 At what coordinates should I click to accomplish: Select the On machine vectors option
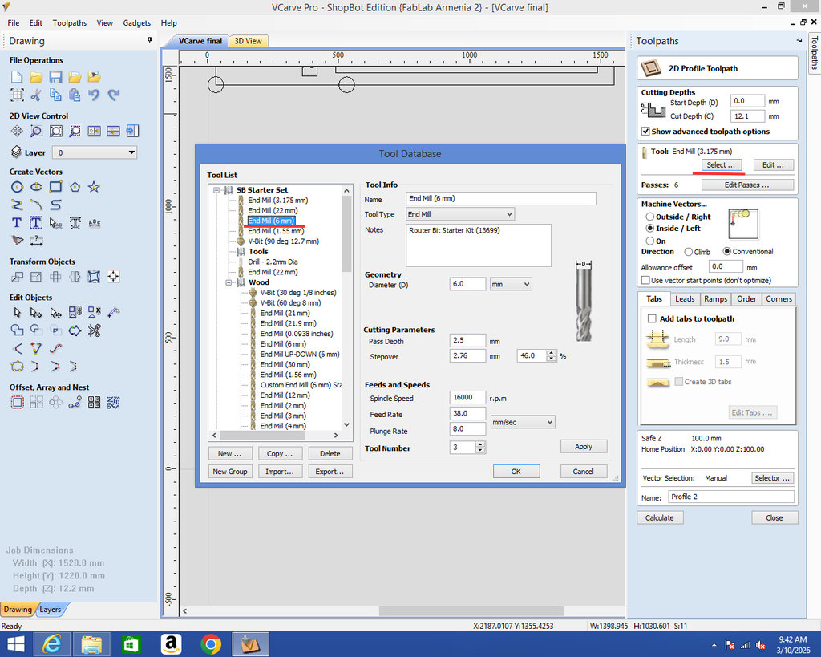[649, 241]
